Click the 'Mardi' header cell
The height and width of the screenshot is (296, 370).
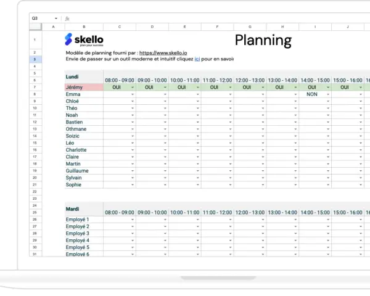point(84,209)
